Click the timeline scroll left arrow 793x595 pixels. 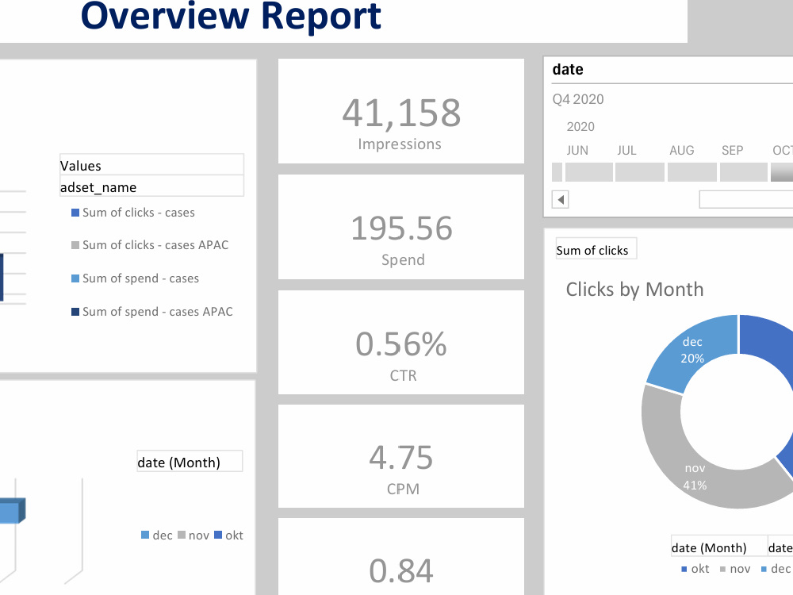click(561, 199)
